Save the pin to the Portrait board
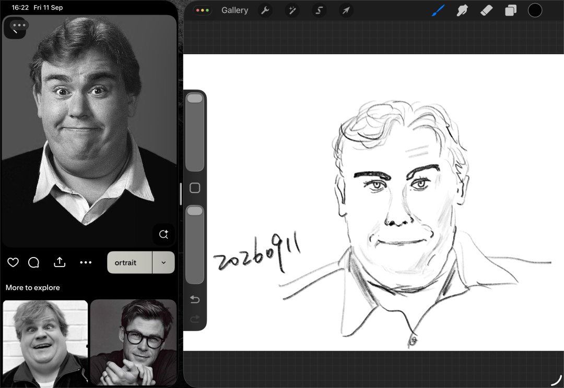 point(130,263)
